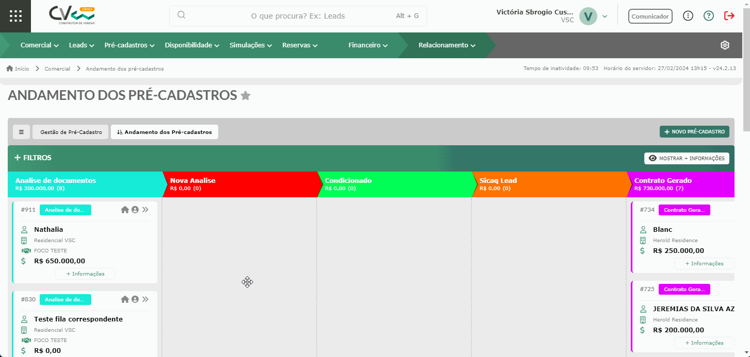Image resolution: width=750 pixels, height=357 pixels.
Task: Click person icon beside Blanc
Action: point(643,230)
